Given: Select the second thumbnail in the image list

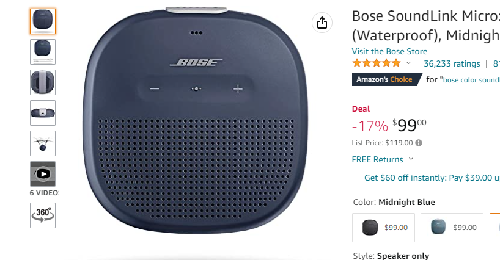Looking at the screenshot, I should pos(43,52).
